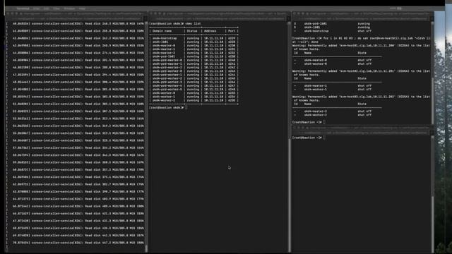Open the Terminal menu in the menu bar
Image resolution: width=452 pixels, height=254 pixels.
coord(23,8)
